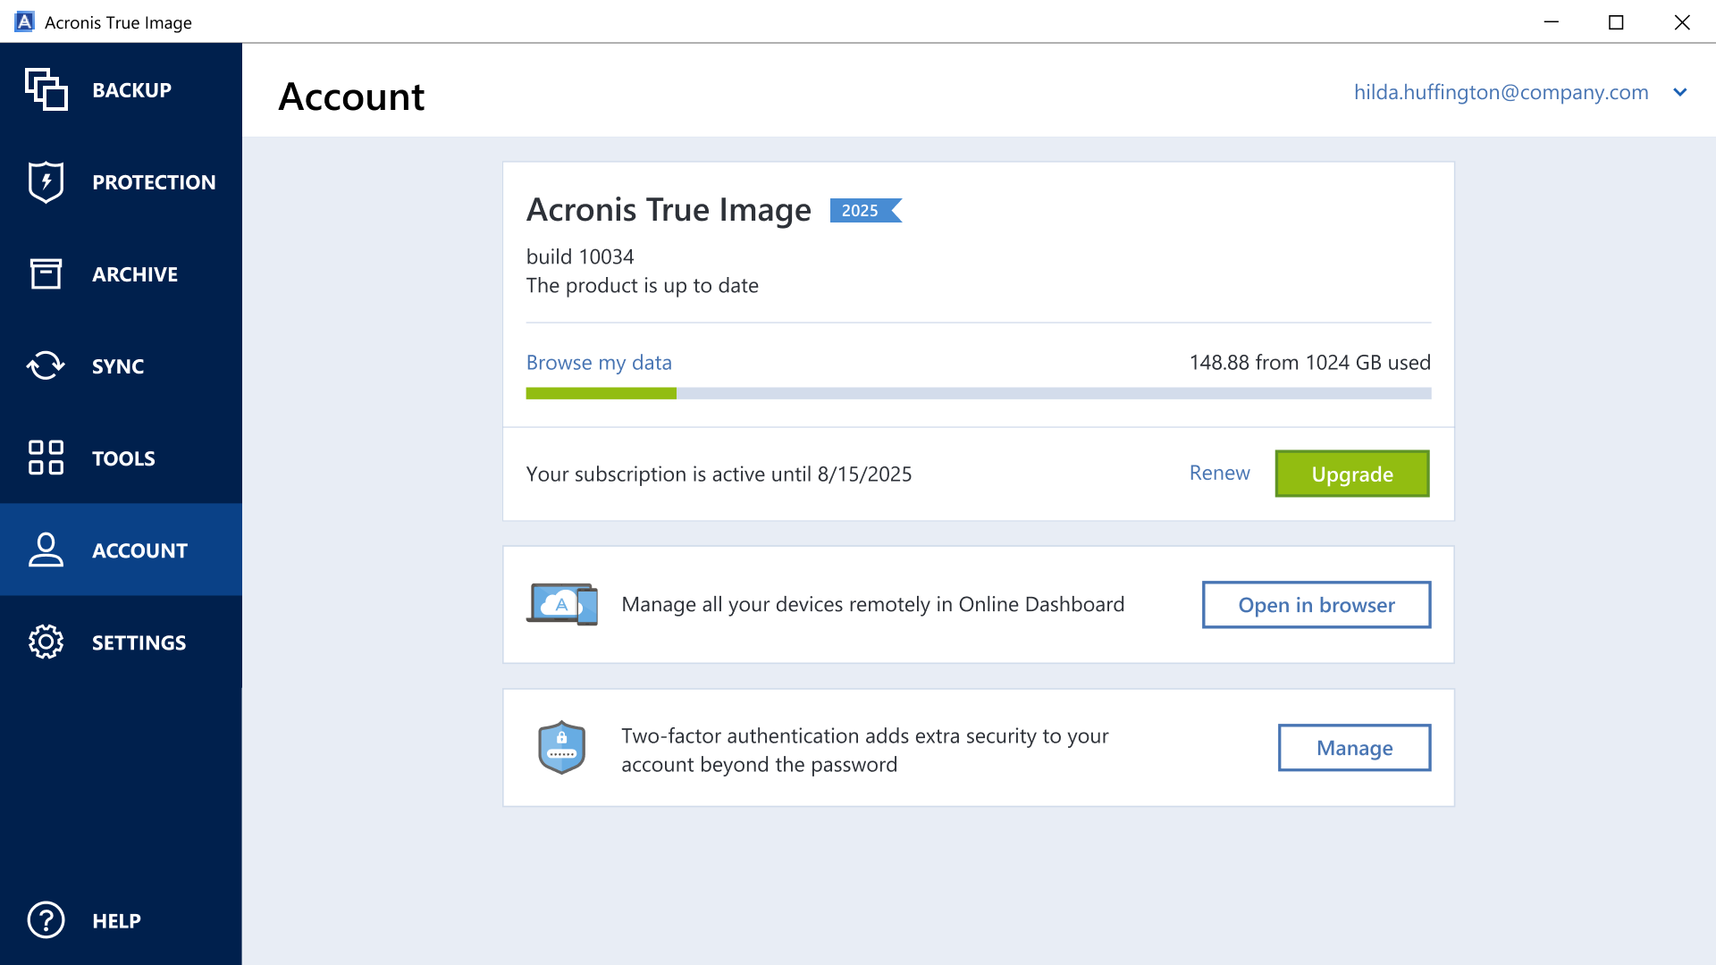Screen dimensions: 1716x965
Task: Click the storage usage progress bar
Action: pyautogui.click(x=978, y=393)
